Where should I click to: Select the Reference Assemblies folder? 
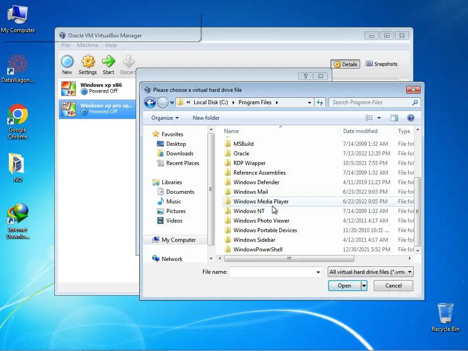point(318,172)
